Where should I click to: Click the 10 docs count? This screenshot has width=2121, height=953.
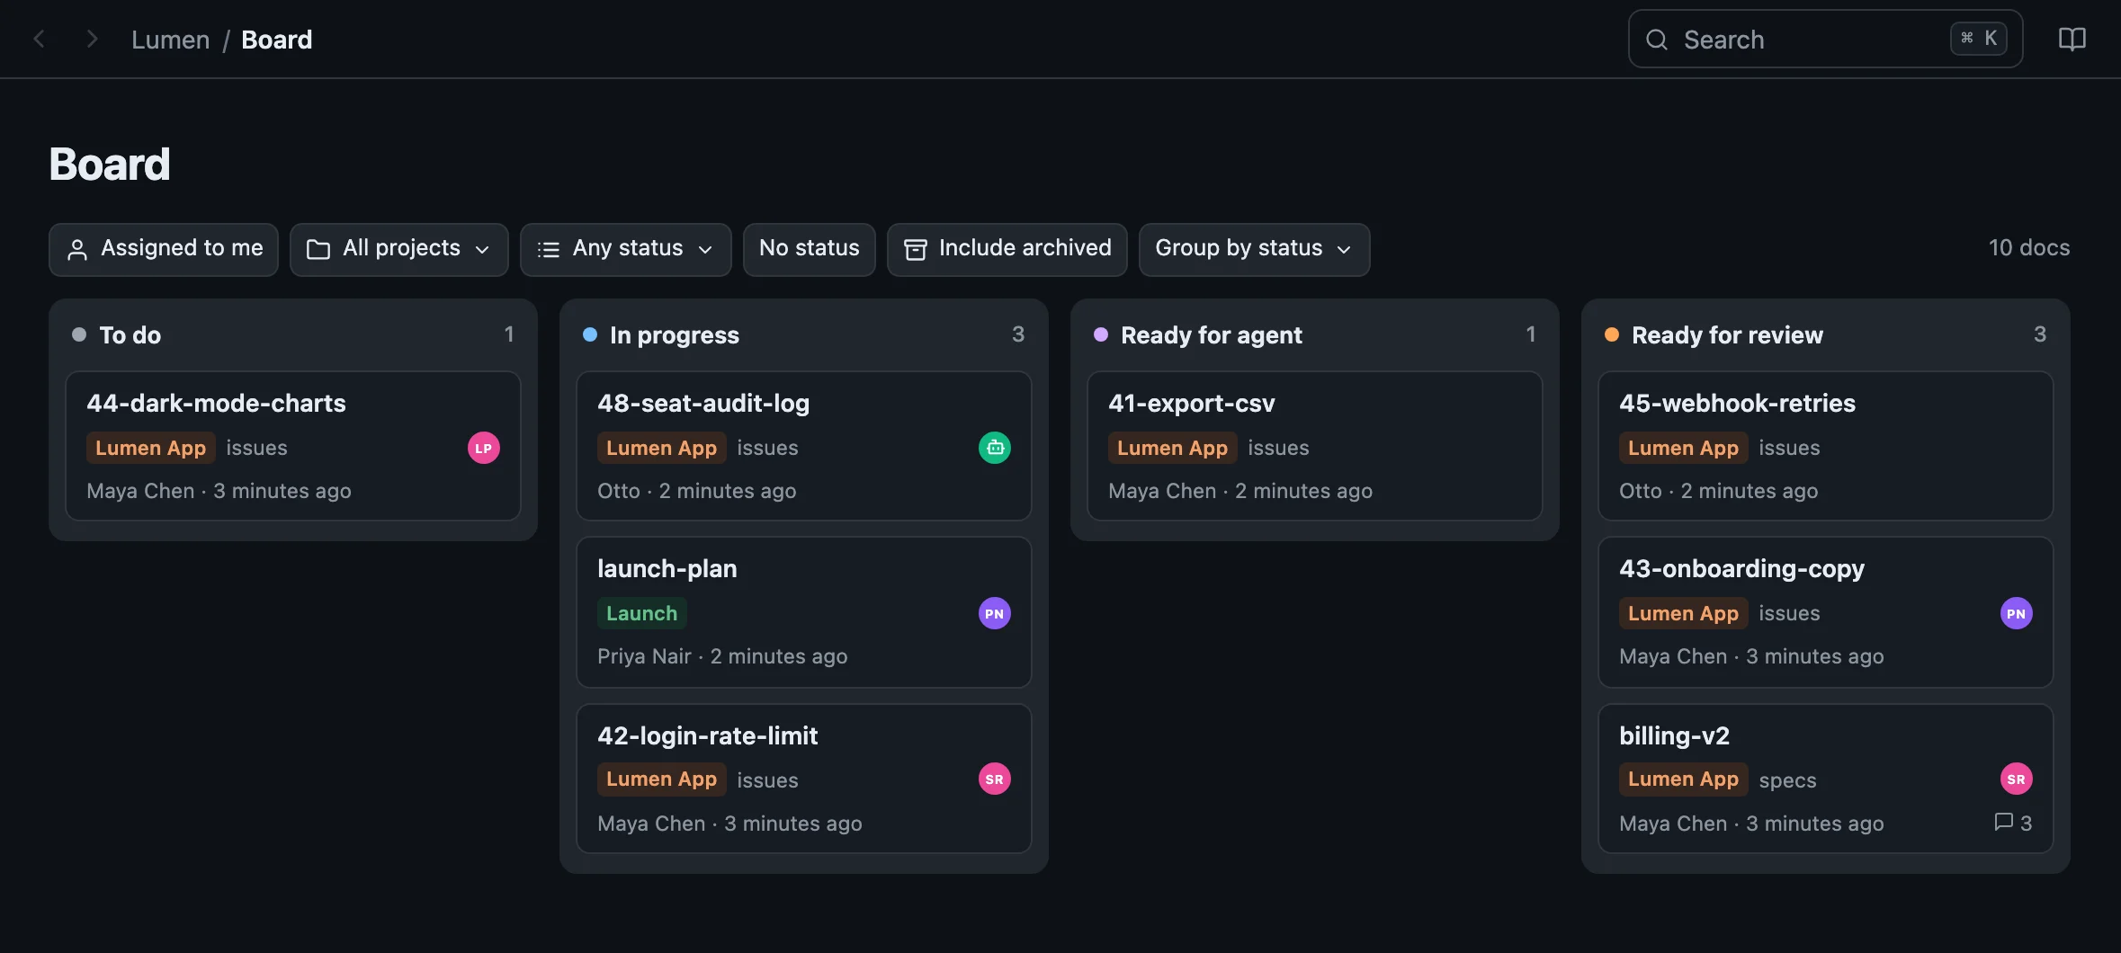click(x=2029, y=248)
